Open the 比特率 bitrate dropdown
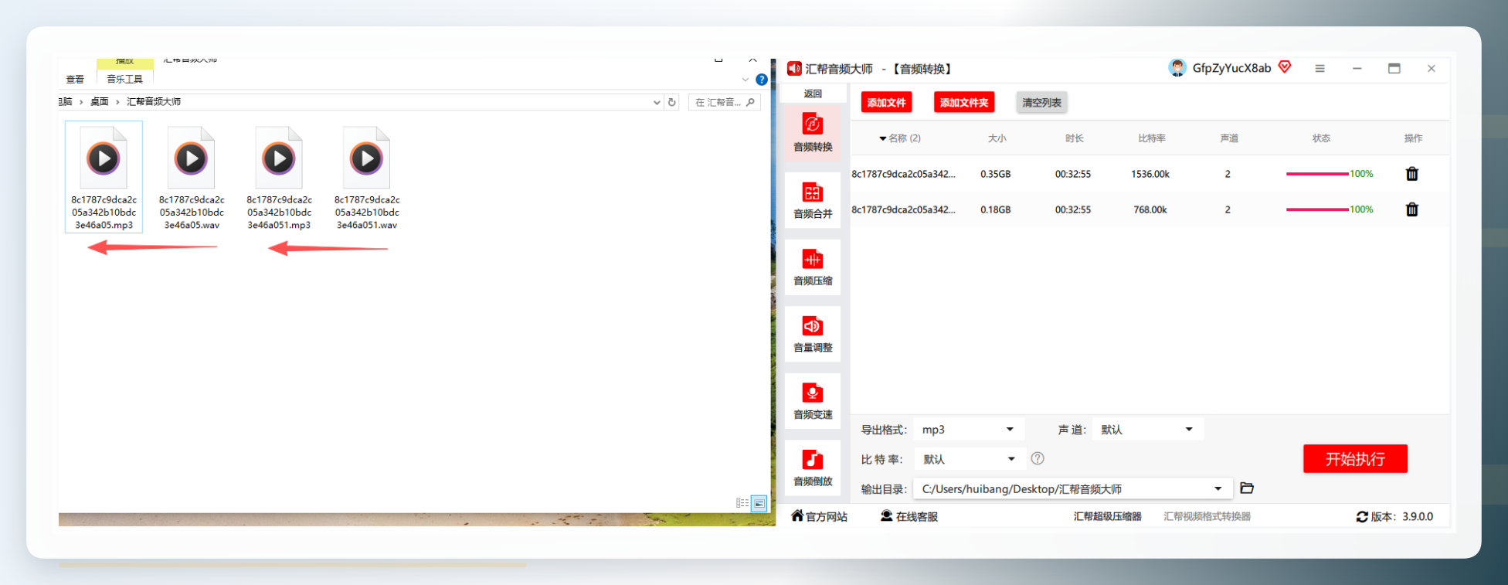Image resolution: width=1508 pixels, height=585 pixels. click(970, 459)
